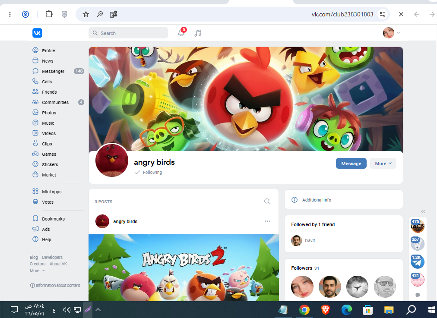437x318 pixels.
Task: Click the Games controller icon
Action: click(x=35, y=154)
